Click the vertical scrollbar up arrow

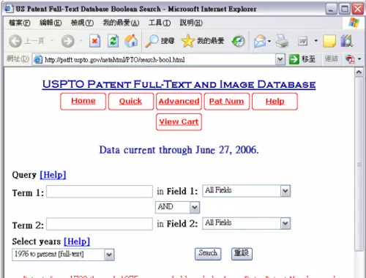tap(359, 72)
